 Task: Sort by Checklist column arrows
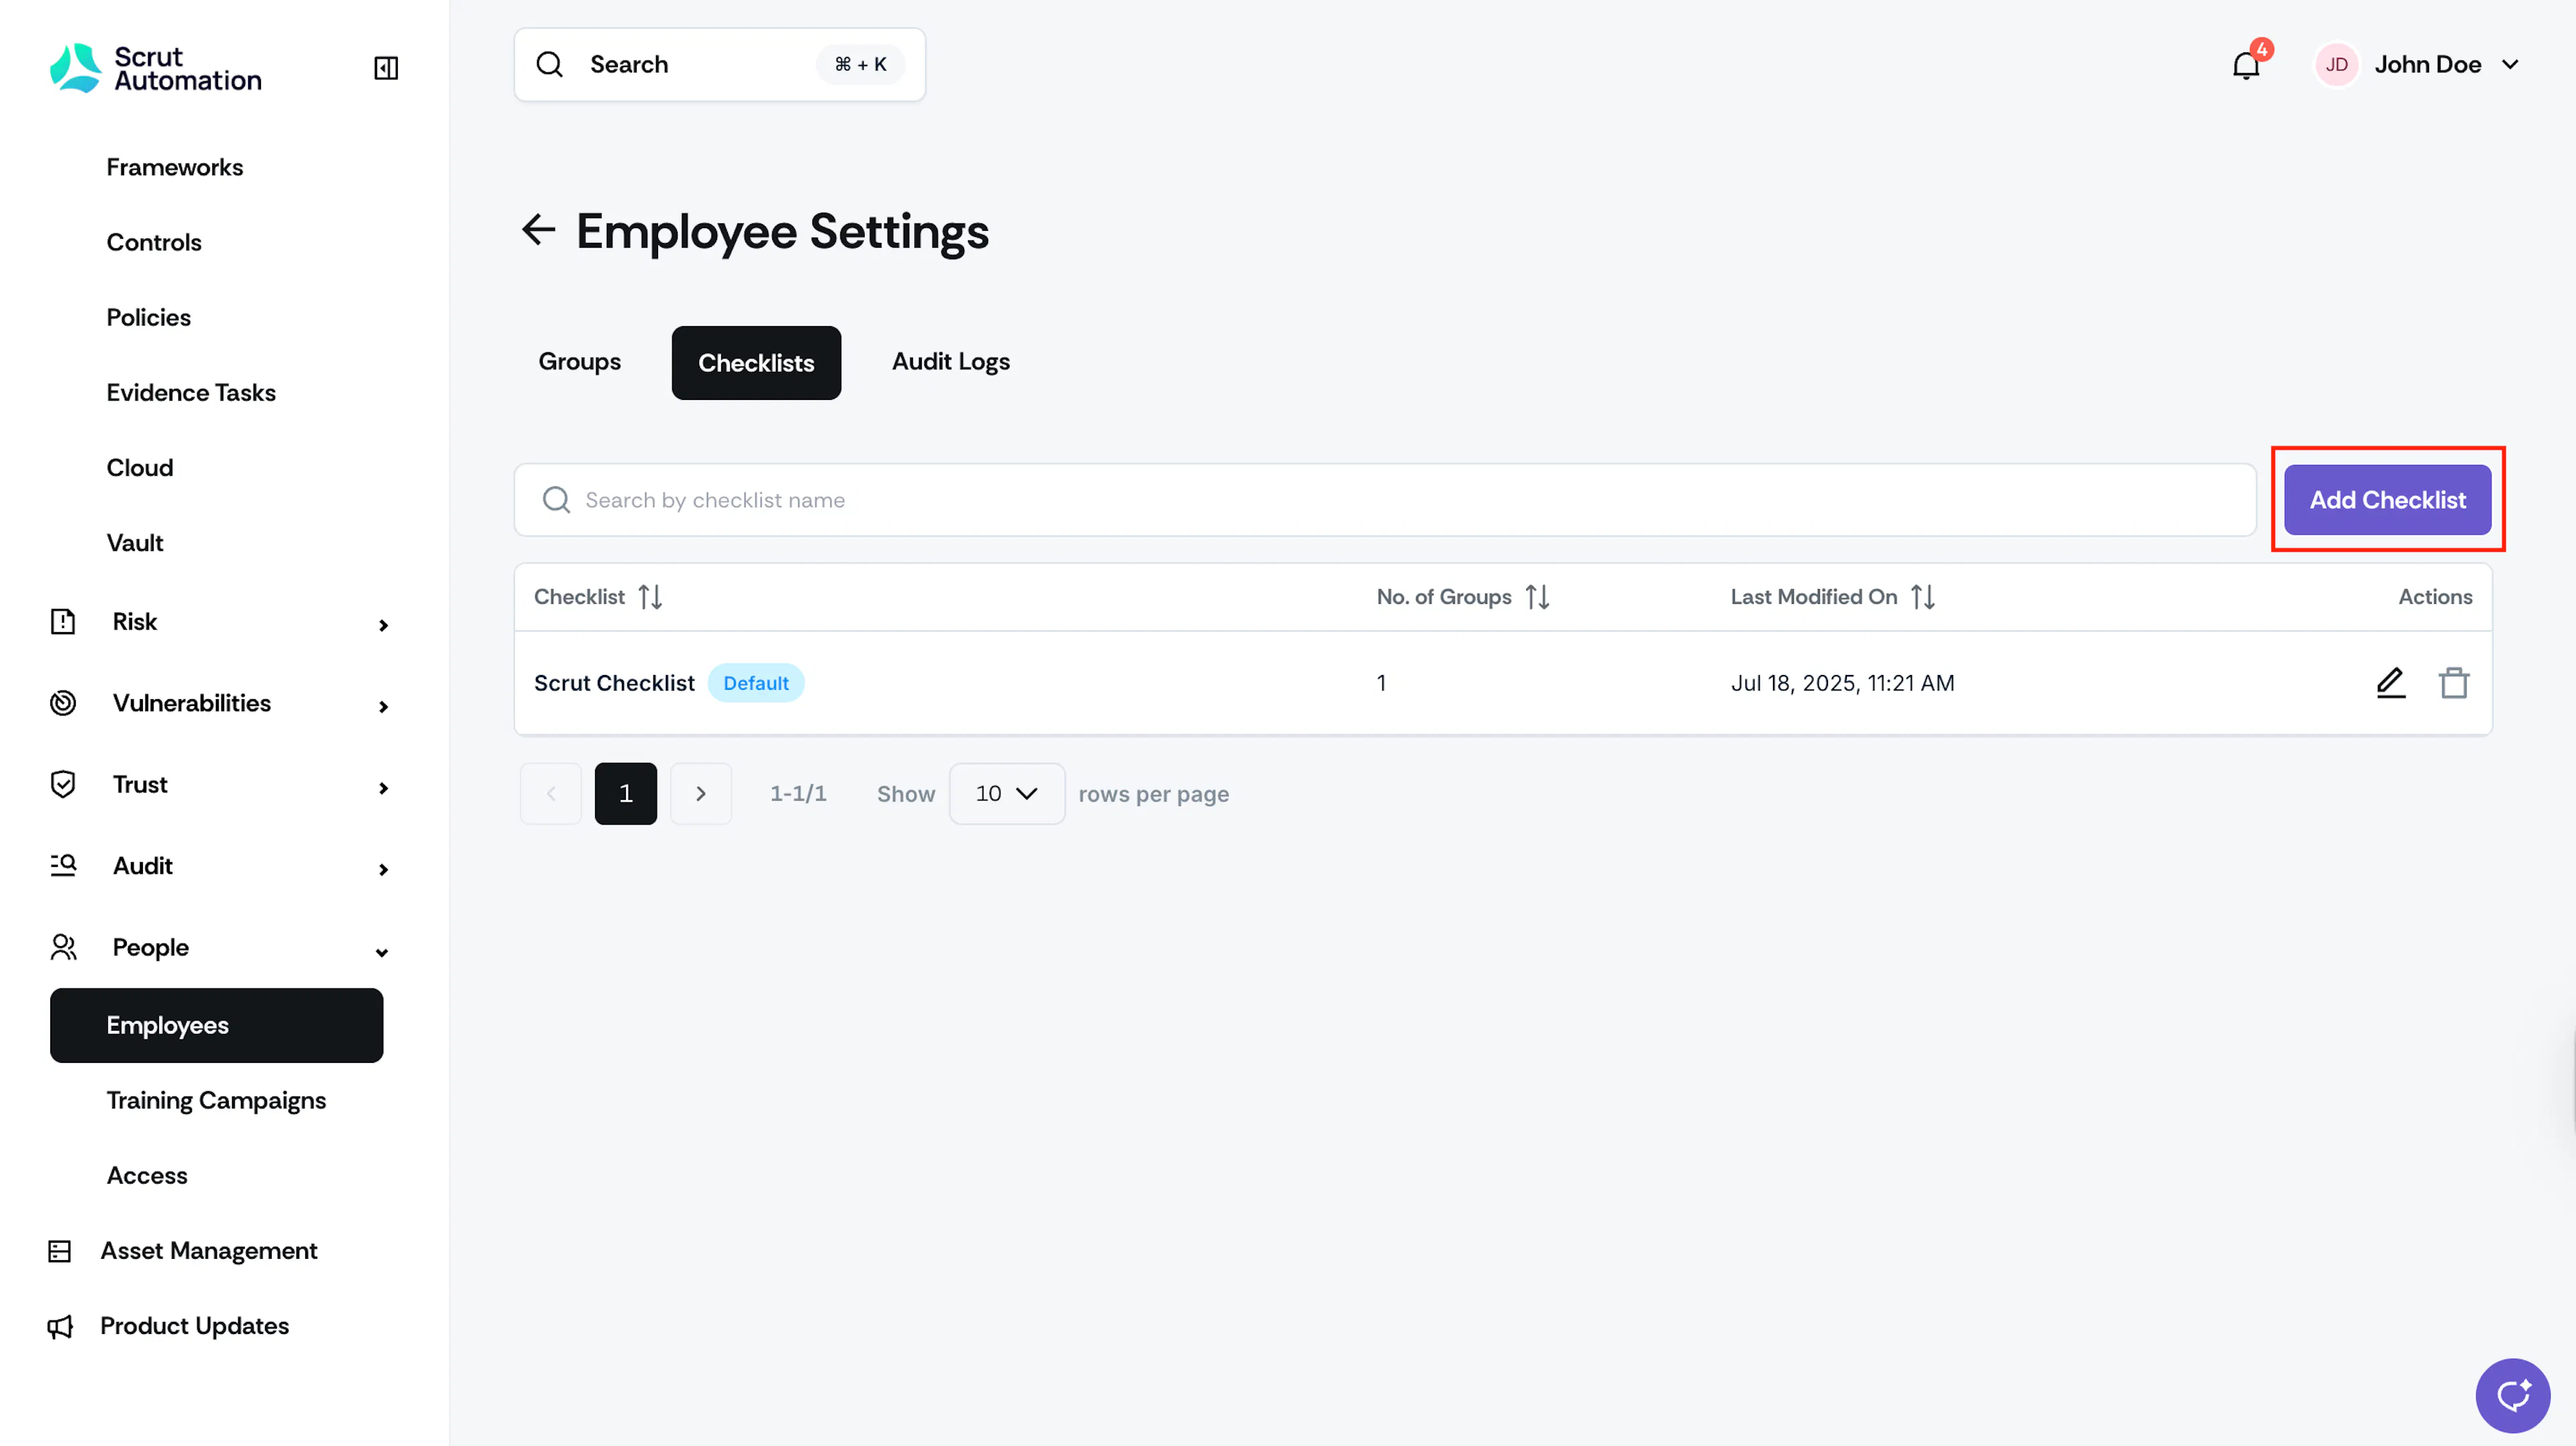click(650, 597)
